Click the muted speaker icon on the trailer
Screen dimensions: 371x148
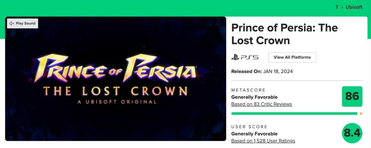[12, 23]
